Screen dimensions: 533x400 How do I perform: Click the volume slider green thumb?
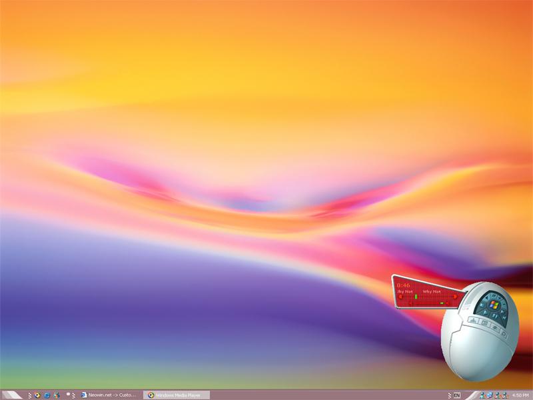pos(442,303)
